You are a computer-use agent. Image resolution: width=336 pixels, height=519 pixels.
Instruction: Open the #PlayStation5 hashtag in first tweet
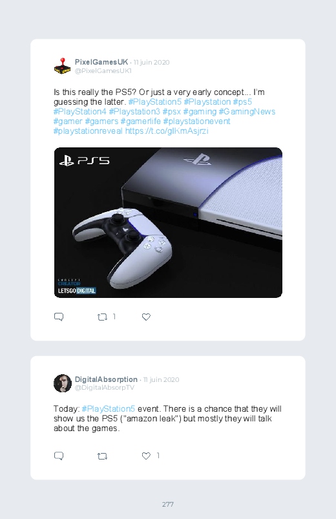(154, 102)
